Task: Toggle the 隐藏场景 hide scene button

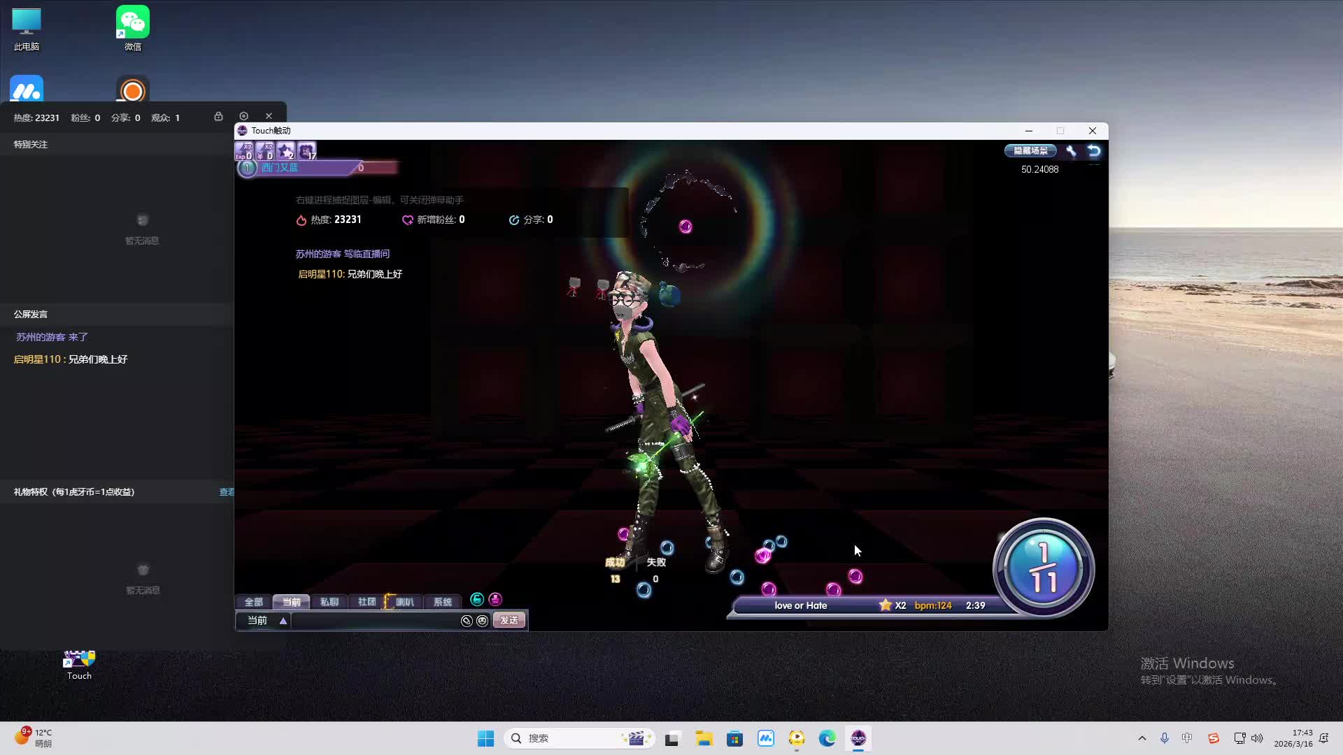Action: [1030, 151]
